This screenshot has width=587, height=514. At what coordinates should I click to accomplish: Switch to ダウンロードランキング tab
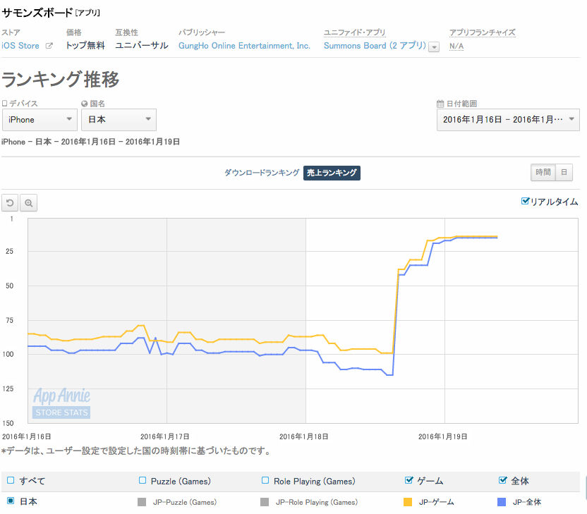[262, 173]
